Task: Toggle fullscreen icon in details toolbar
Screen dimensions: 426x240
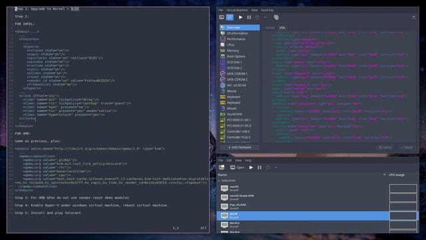Action: [x=413, y=17]
